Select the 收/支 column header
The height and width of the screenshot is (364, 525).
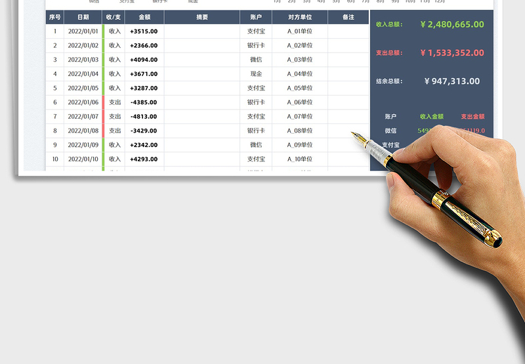coord(113,17)
